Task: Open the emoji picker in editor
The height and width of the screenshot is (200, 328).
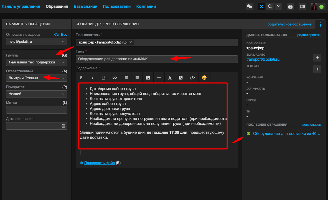Action: (x=204, y=78)
